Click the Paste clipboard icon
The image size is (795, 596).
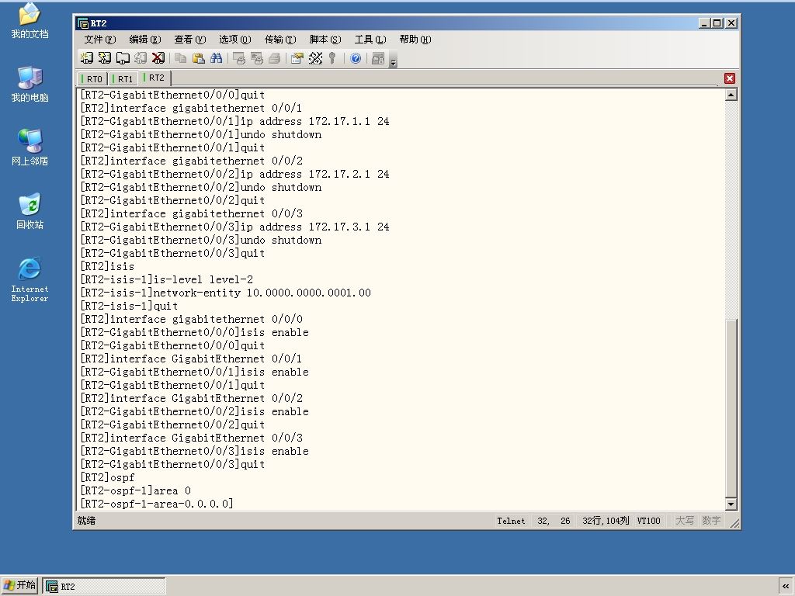(x=198, y=58)
